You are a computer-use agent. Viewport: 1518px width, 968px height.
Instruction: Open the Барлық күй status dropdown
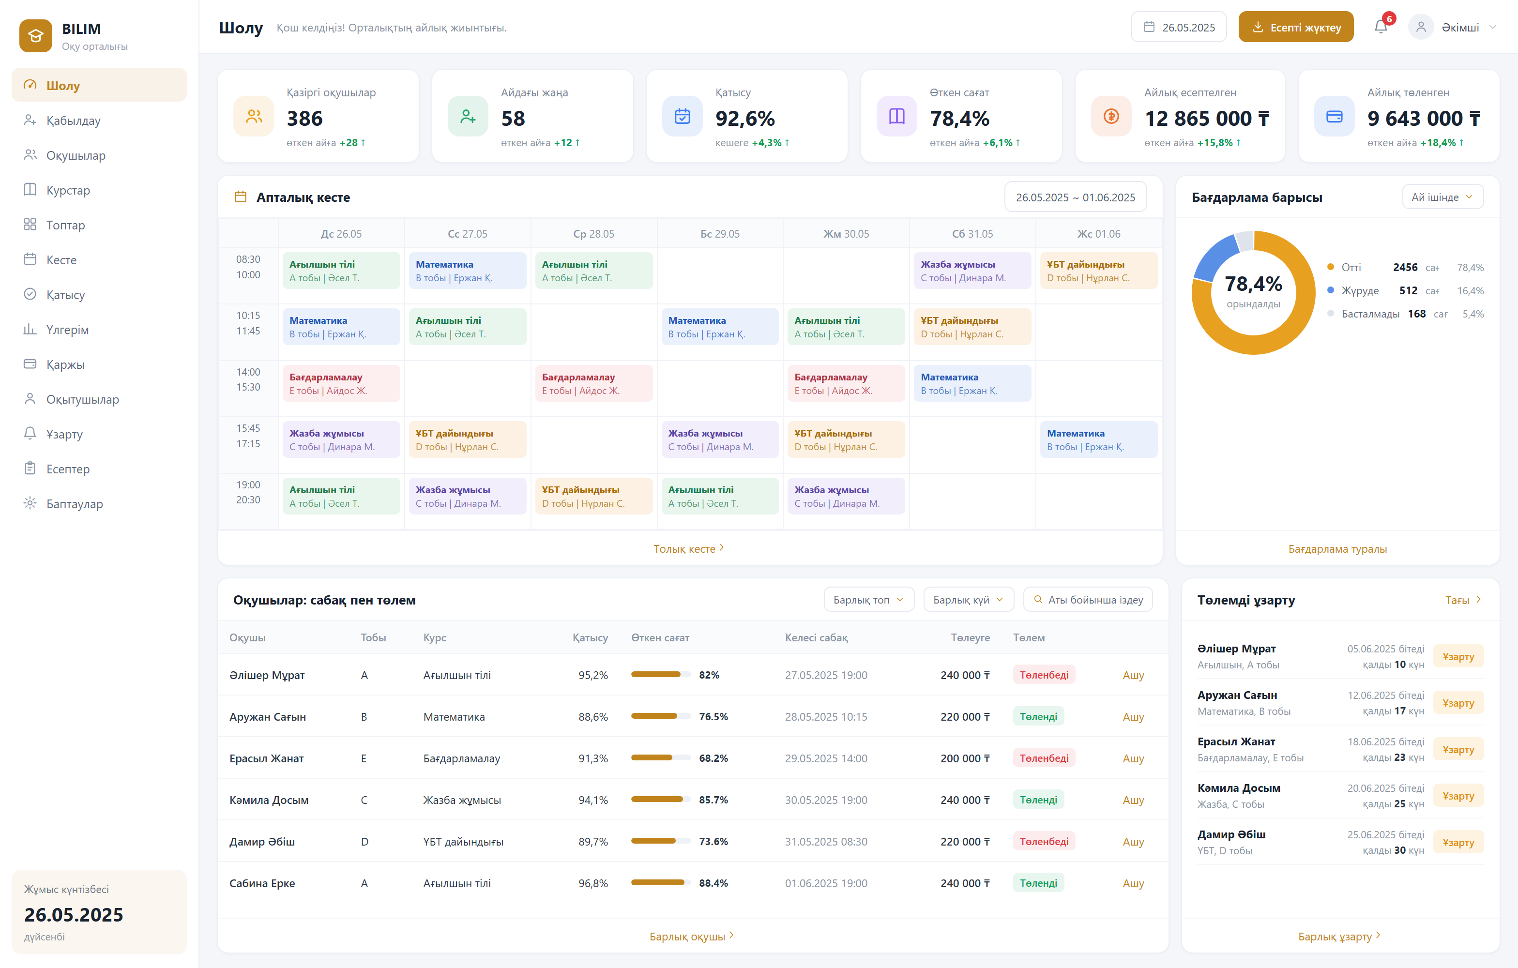pos(968,599)
